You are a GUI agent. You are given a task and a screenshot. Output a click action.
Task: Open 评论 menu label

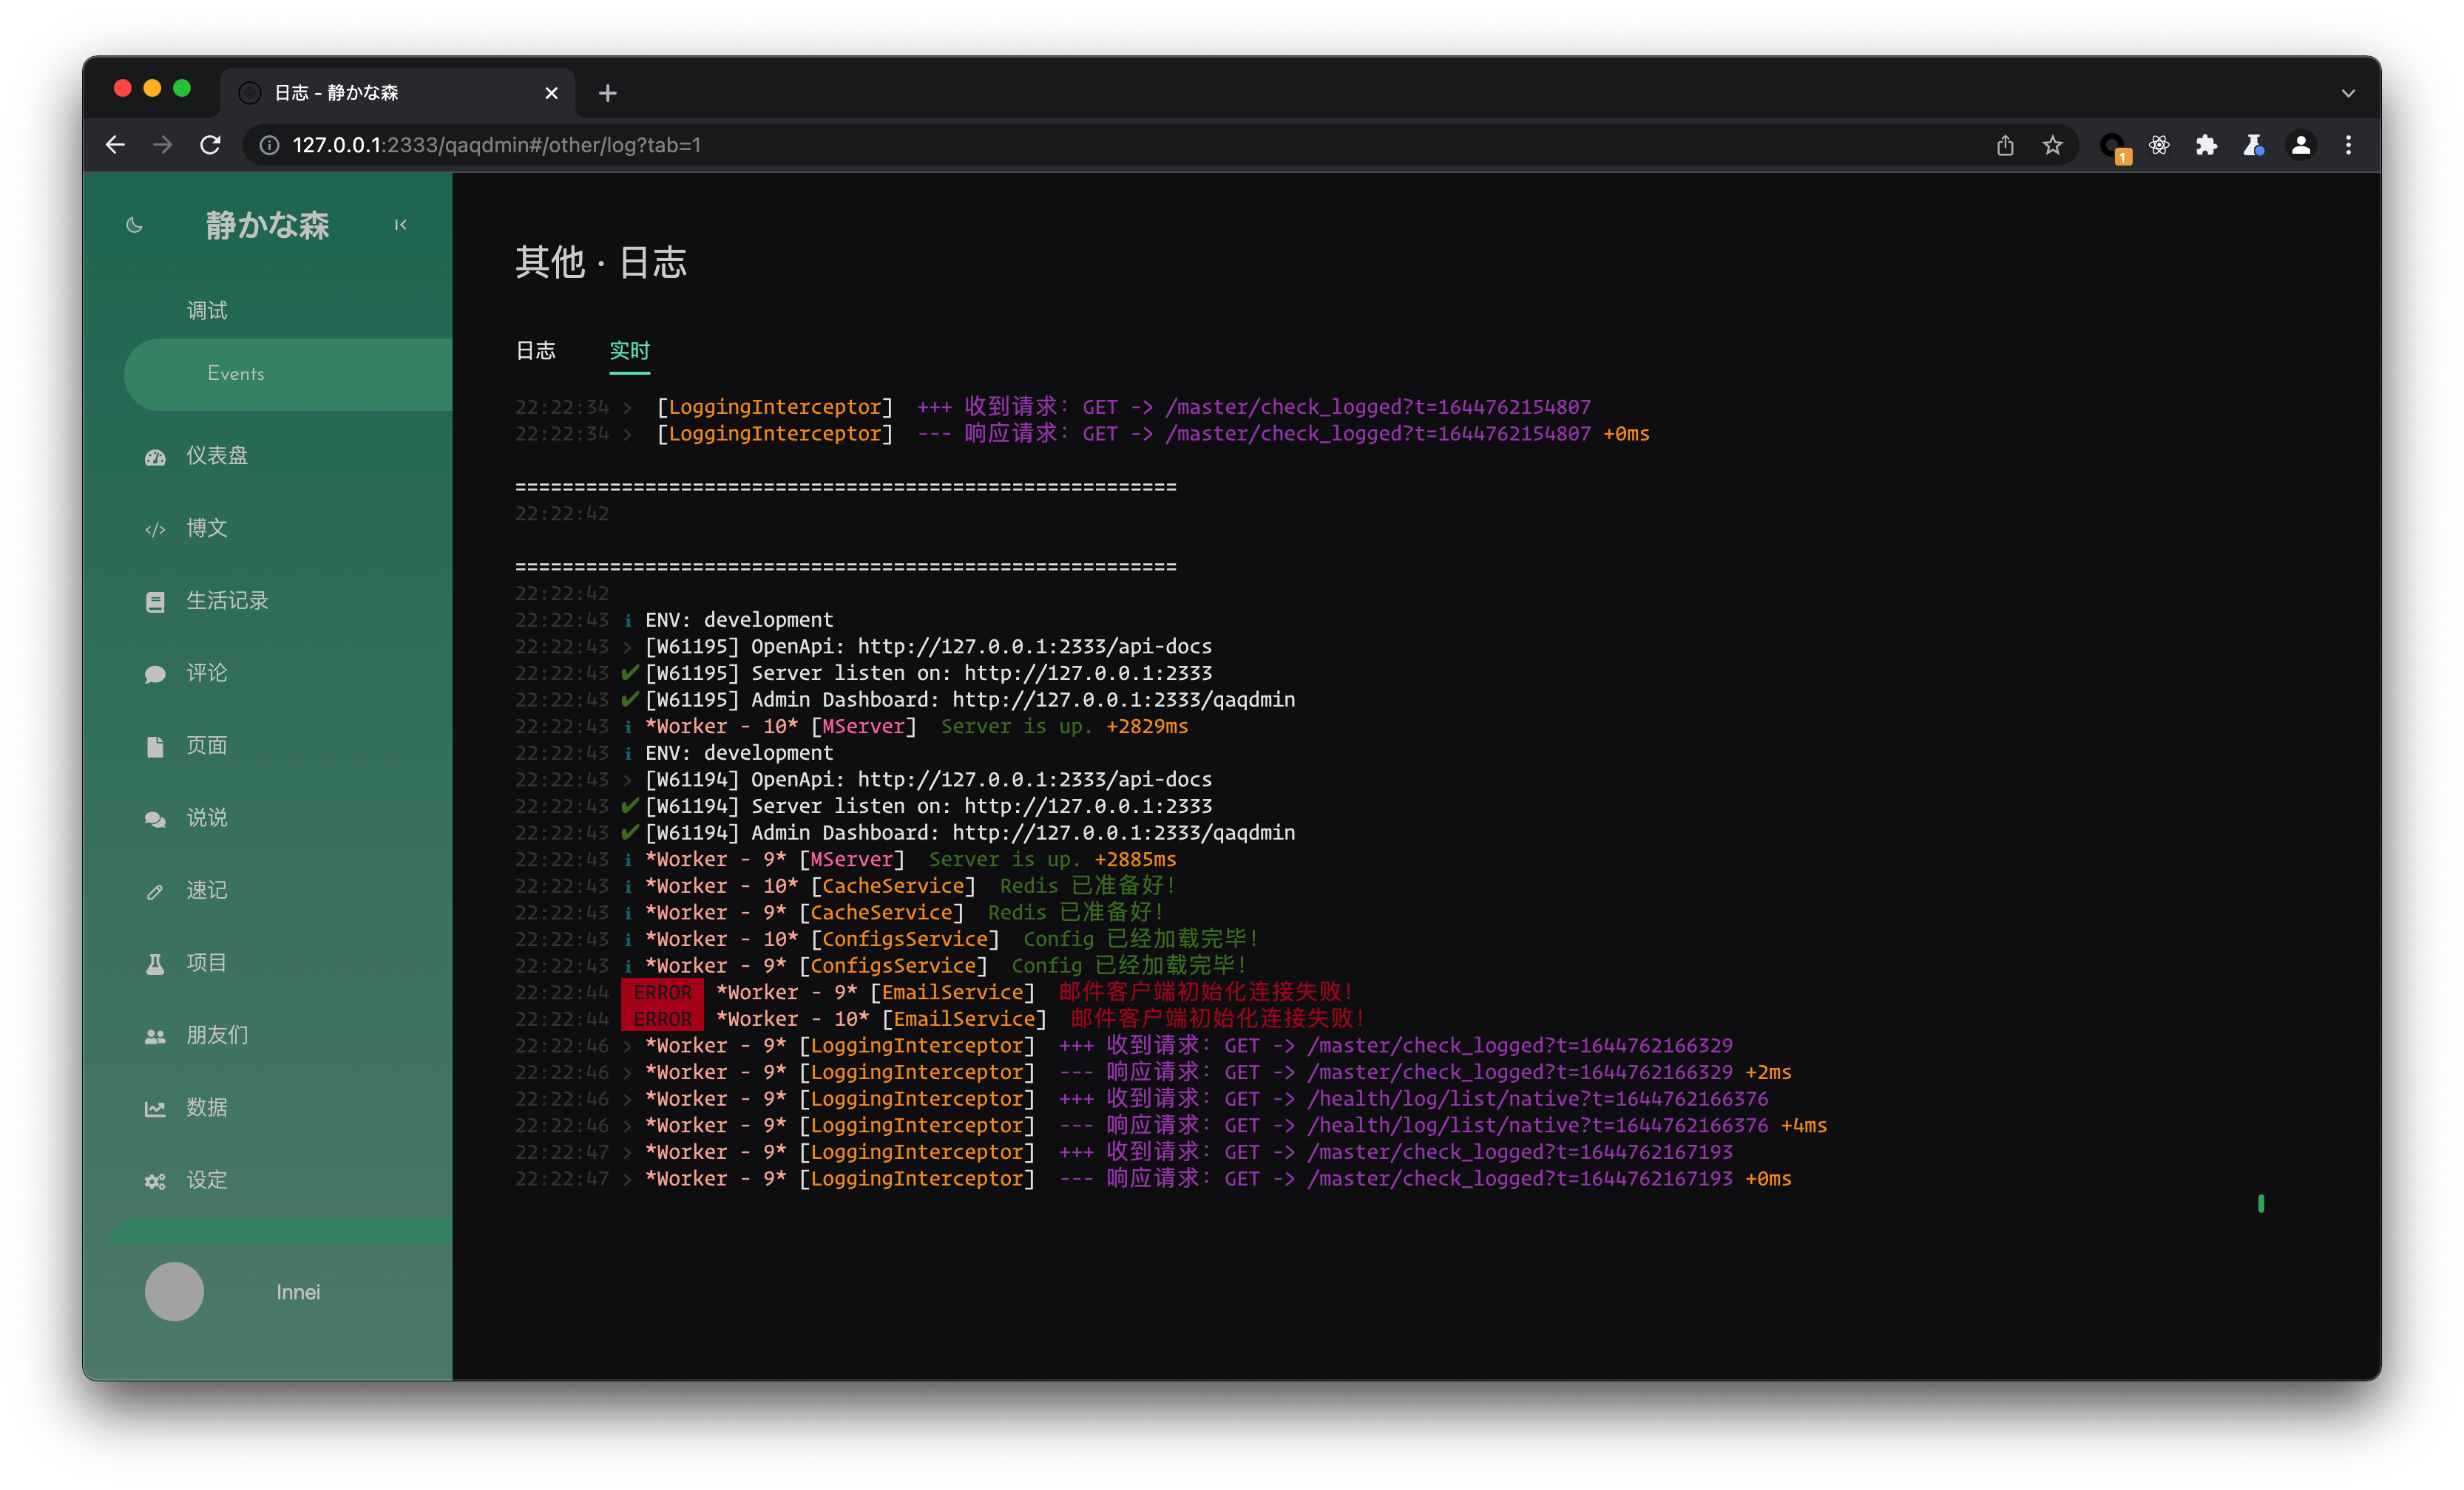pyautogui.click(x=207, y=673)
